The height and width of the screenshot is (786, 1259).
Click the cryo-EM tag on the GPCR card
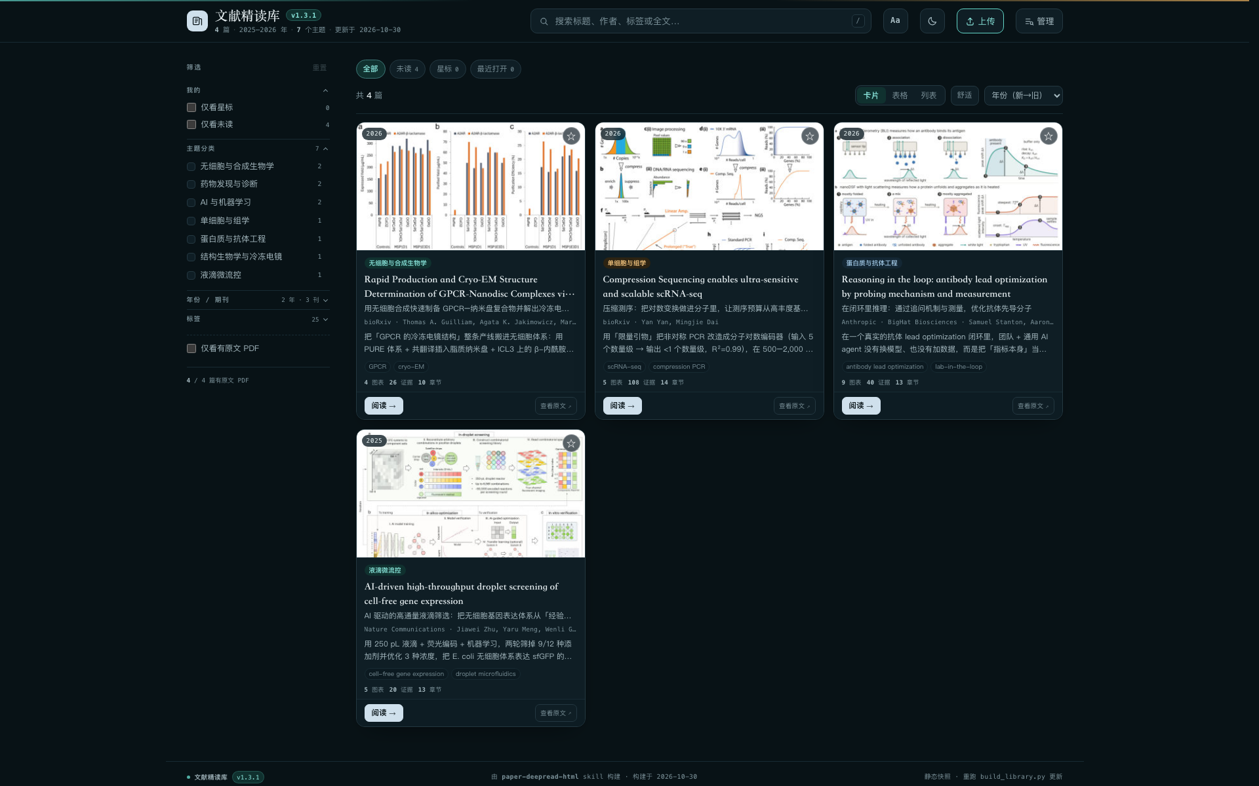[x=411, y=367]
